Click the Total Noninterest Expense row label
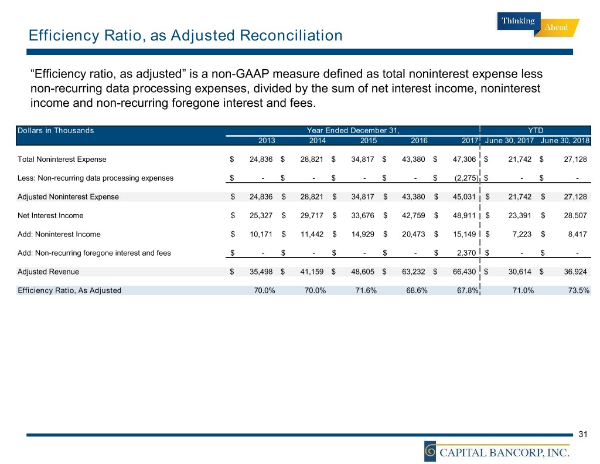 tap(62, 159)
